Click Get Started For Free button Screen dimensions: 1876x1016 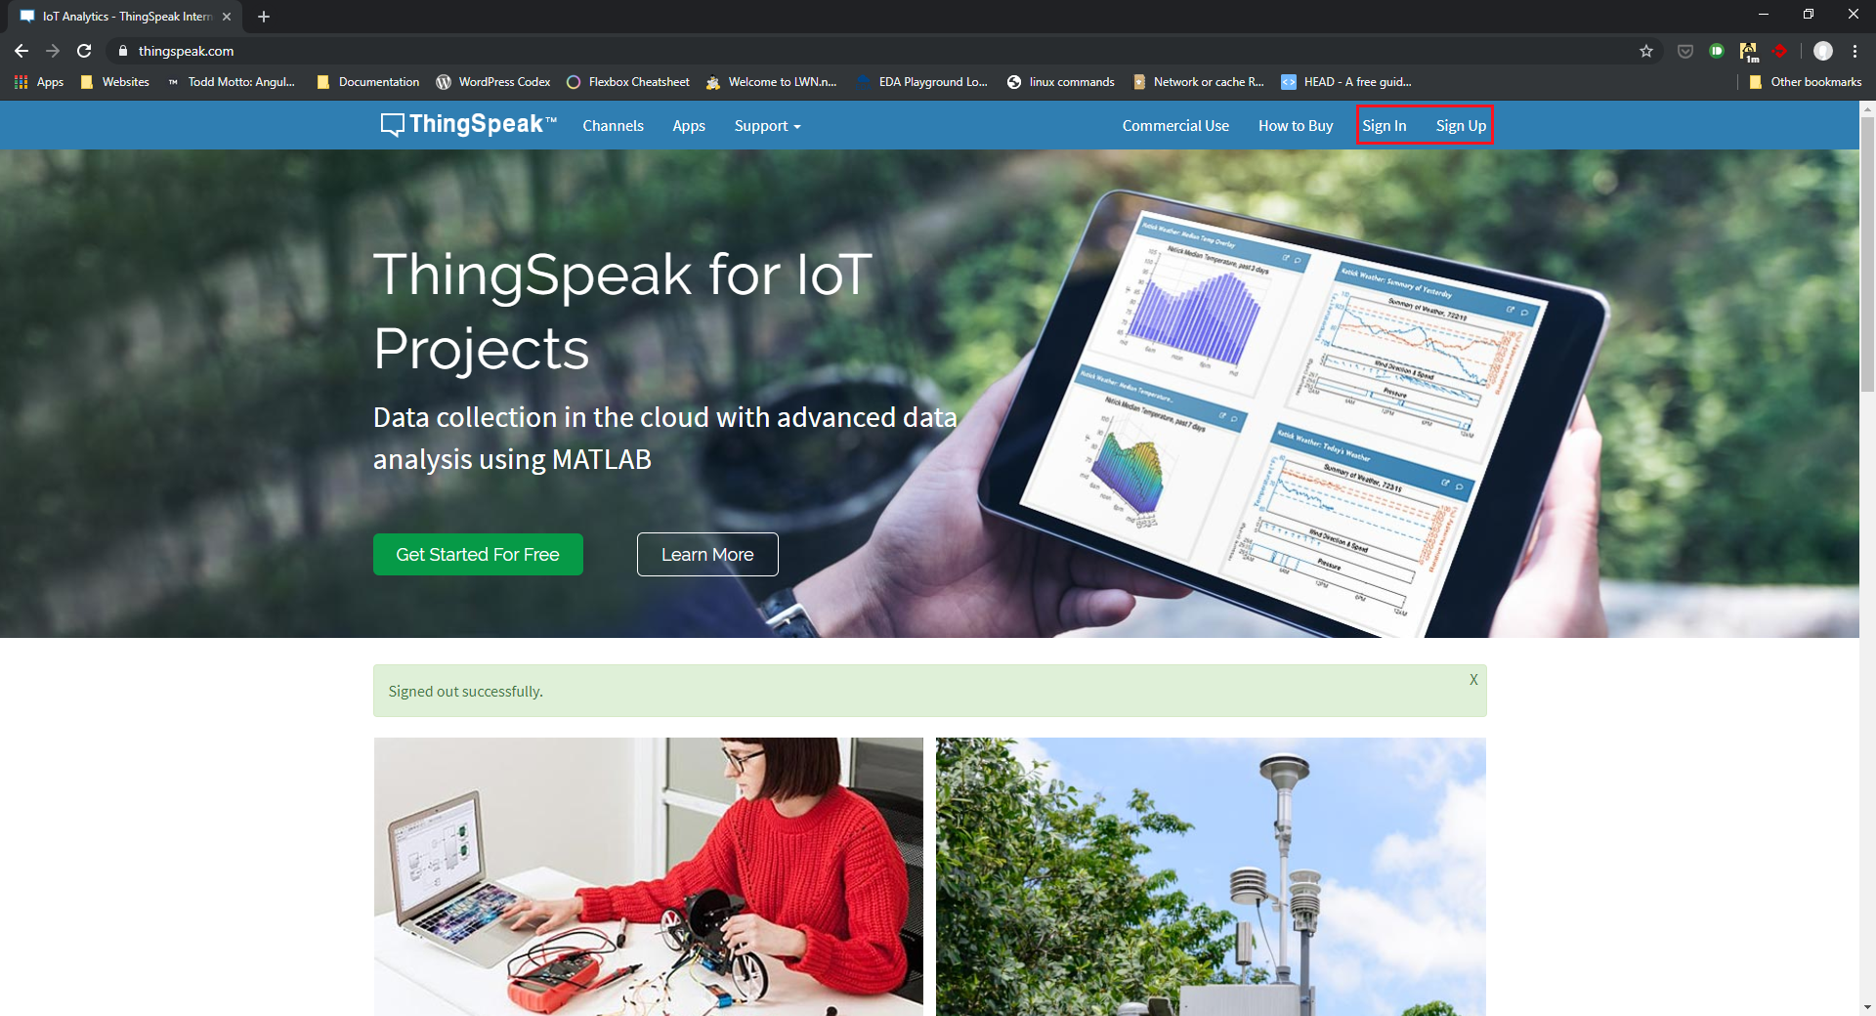click(x=478, y=554)
